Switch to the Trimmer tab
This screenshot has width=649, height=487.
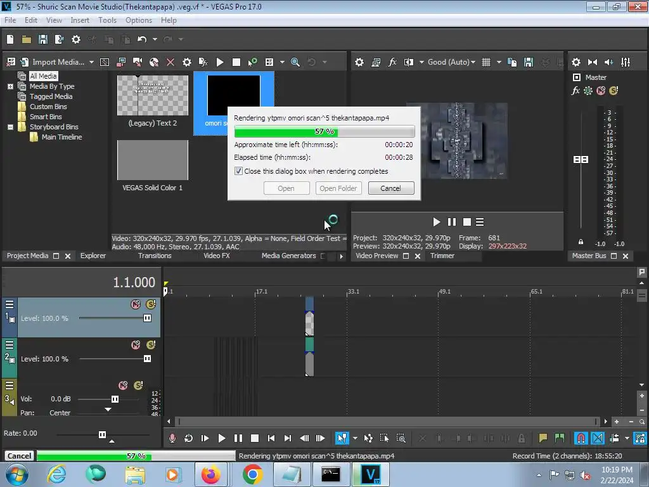pyautogui.click(x=442, y=256)
